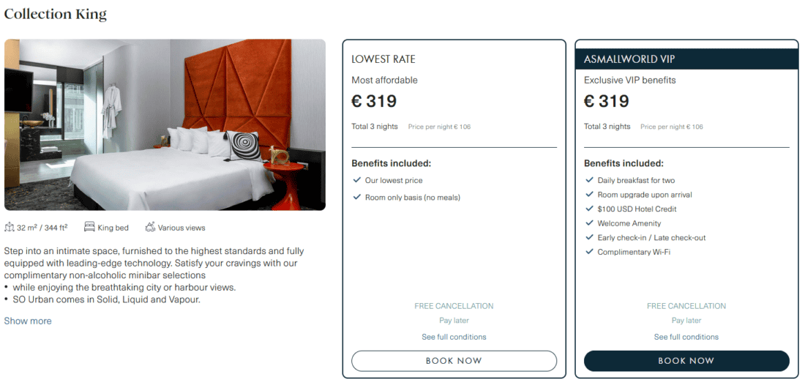The width and height of the screenshot is (805, 388).
Task: Expand room description with Show more
Action: click(x=28, y=321)
